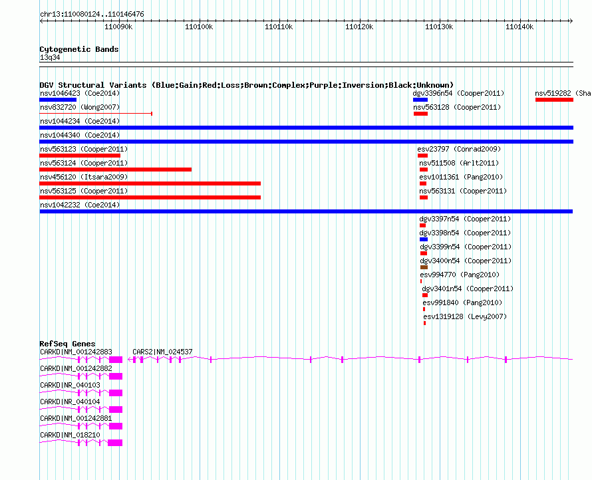Click the nsv1044234 (Coe2014) label
Viewport: 592px width, 480px height.
80,121
